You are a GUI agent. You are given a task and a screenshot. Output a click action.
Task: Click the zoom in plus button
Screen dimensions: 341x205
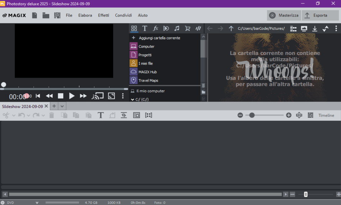click(x=289, y=115)
